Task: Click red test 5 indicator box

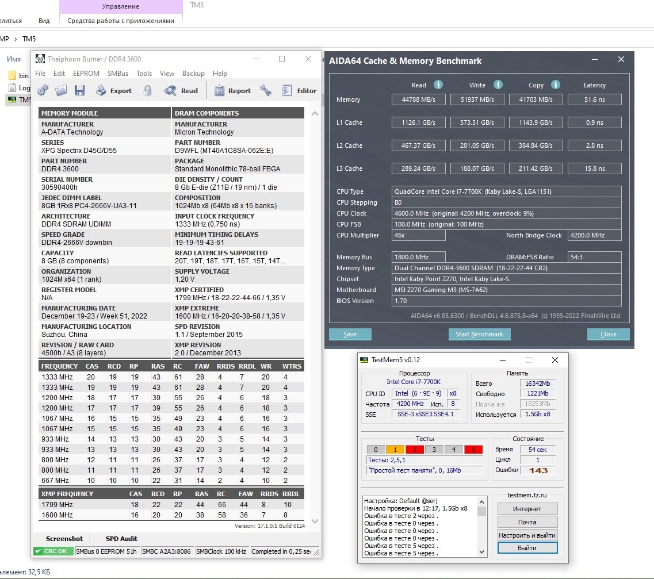Action: 473,450
